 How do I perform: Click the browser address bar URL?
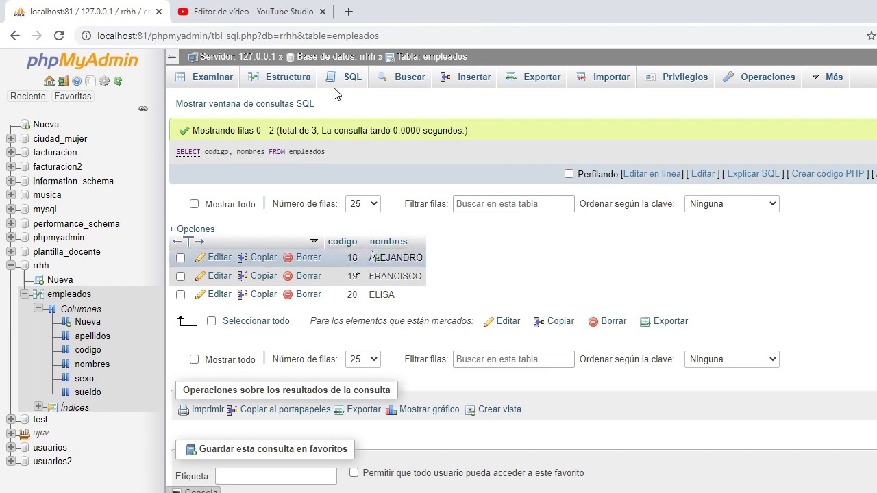click(238, 36)
